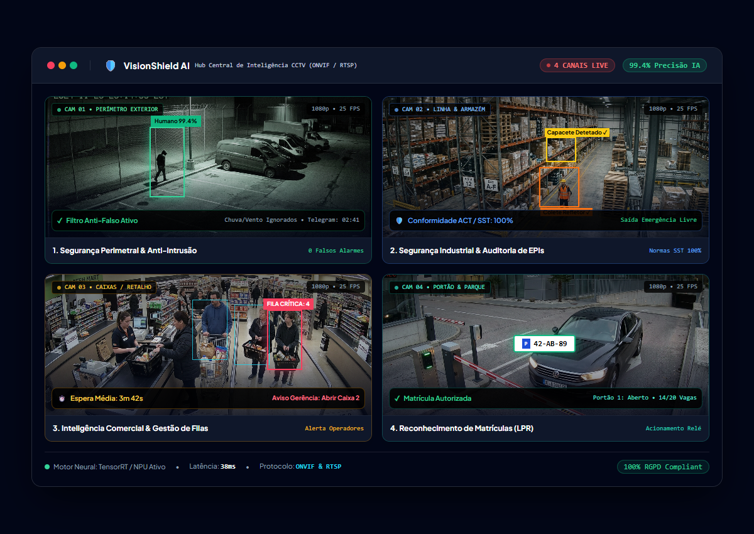This screenshot has width=754, height=534.
Task: Click the orange bounding box around the warehouse worker
Action: point(559,187)
